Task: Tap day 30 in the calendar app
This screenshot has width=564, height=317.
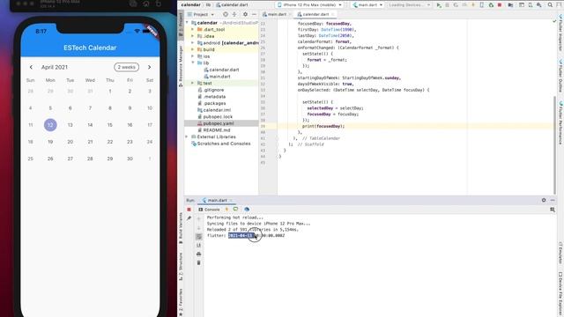Action: [x=130, y=158]
